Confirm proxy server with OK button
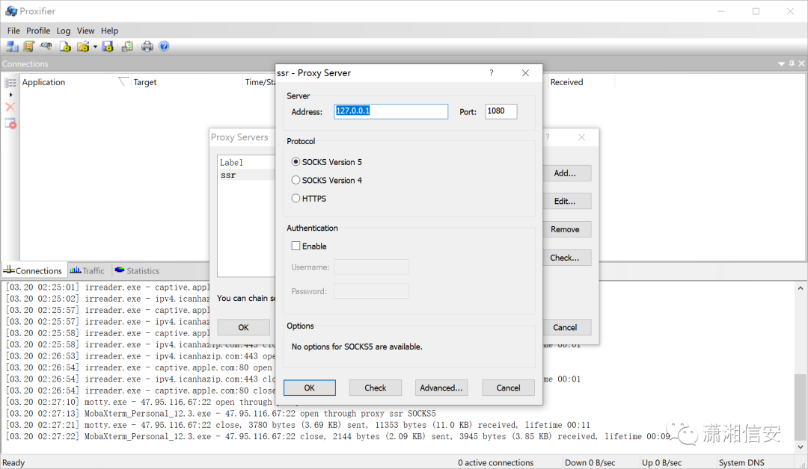 click(x=309, y=388)
